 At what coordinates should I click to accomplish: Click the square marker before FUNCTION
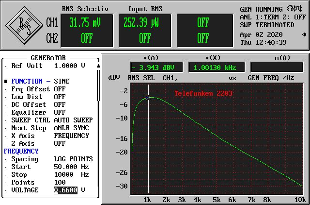6,81
